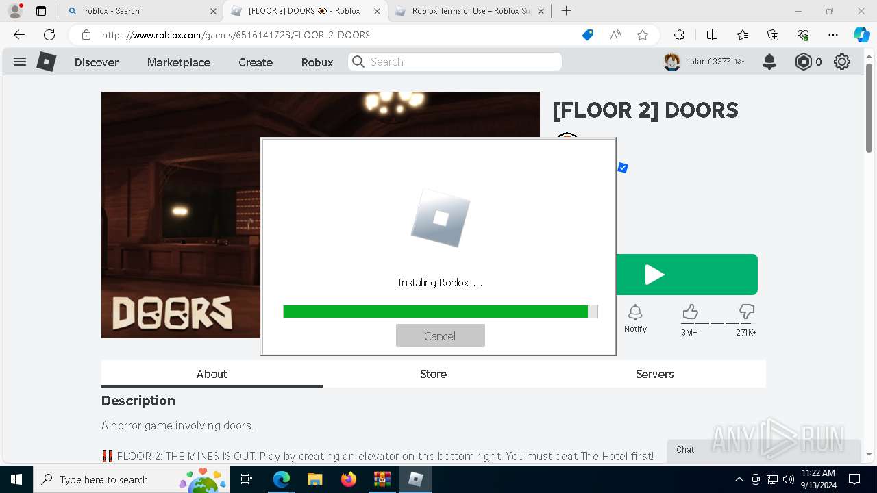Image resolution: width=877 pixels, height=493 pixels.
Task: Open WinRAR from the taskbar
Action: tap(382, 479)
